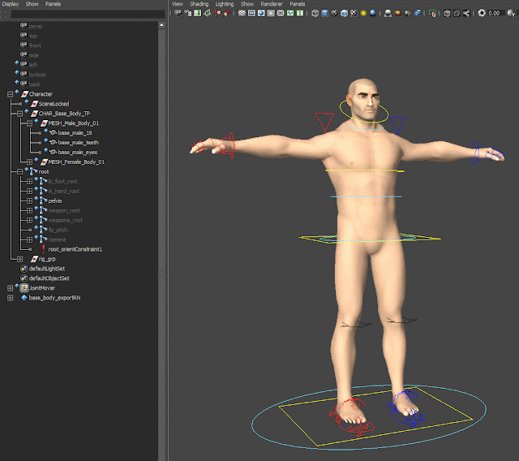This screenshot has height=461, width=519.
Task: Open Camera Attributes from viewport toolbar
Action: coord(188,13)
